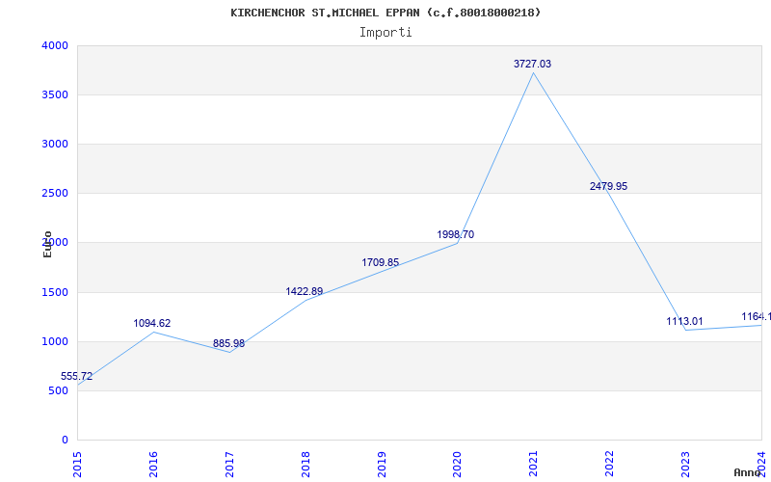Viewport: 771px width, 482px height.
Task: Select the 1422.89 data label
Action: (305, 292)
